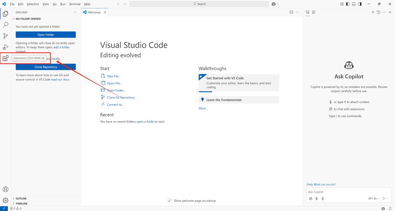Click the read our docs link
The image size is (395, 211).
point(60,79)
